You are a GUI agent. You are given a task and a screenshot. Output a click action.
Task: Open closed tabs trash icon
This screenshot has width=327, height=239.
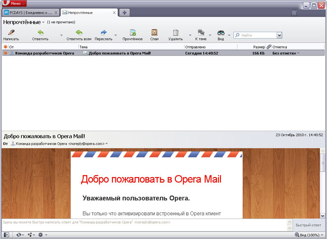pyautogui.click(x=294, y=13)
